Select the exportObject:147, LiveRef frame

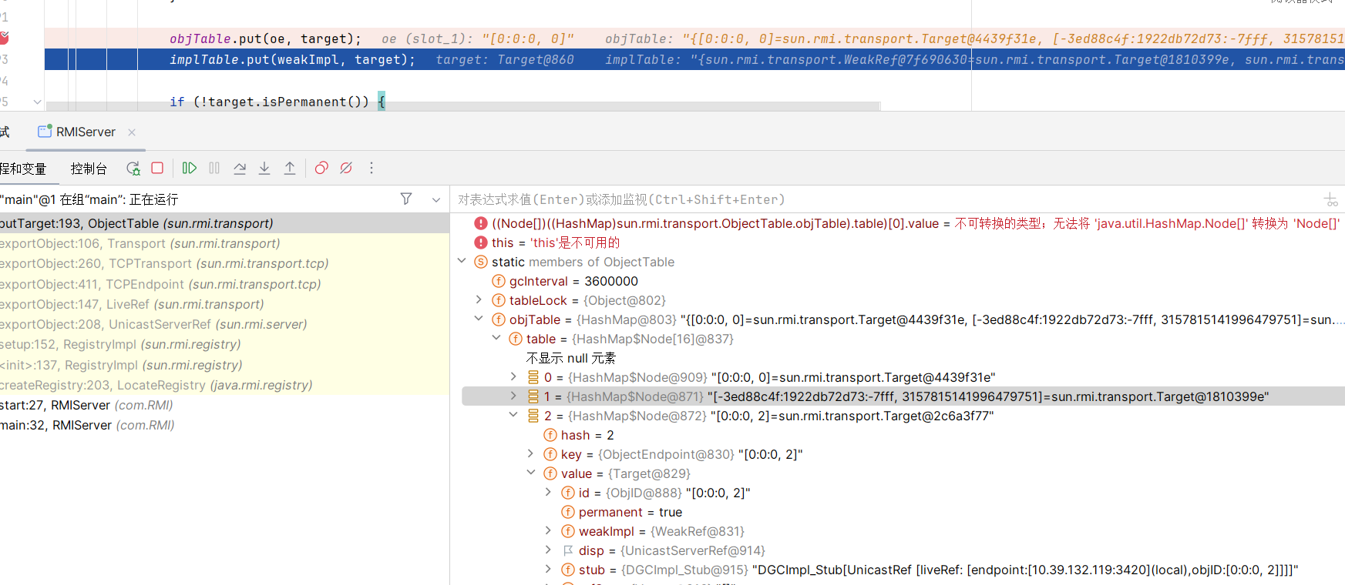tap(224, 304)
